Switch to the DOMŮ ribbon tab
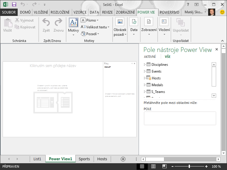 (25, 12)
